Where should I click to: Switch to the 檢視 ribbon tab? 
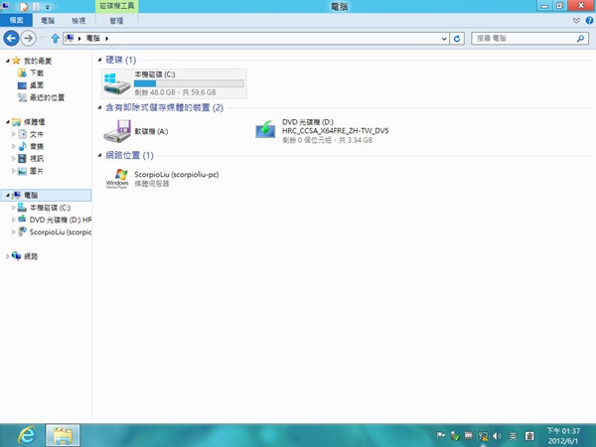click(x=78, y=20)
